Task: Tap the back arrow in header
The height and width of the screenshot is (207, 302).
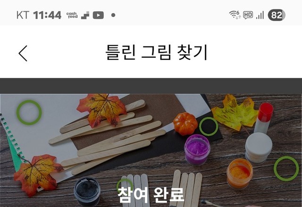Action: pos(23,53)
